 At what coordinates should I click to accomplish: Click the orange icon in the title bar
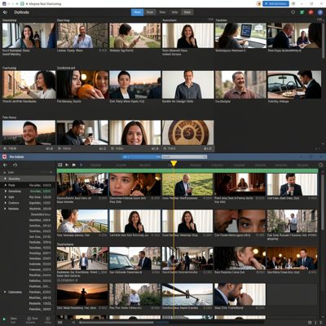click(x=258, y=4)
